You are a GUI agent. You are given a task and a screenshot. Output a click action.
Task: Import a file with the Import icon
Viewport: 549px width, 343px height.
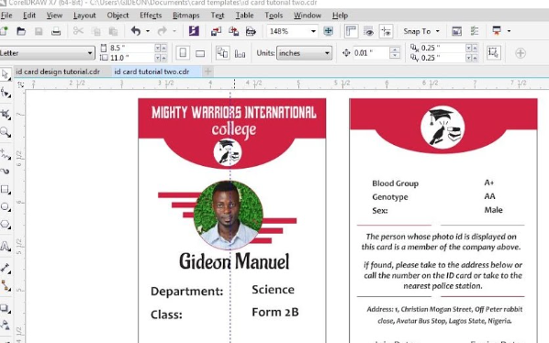(216, 31)
